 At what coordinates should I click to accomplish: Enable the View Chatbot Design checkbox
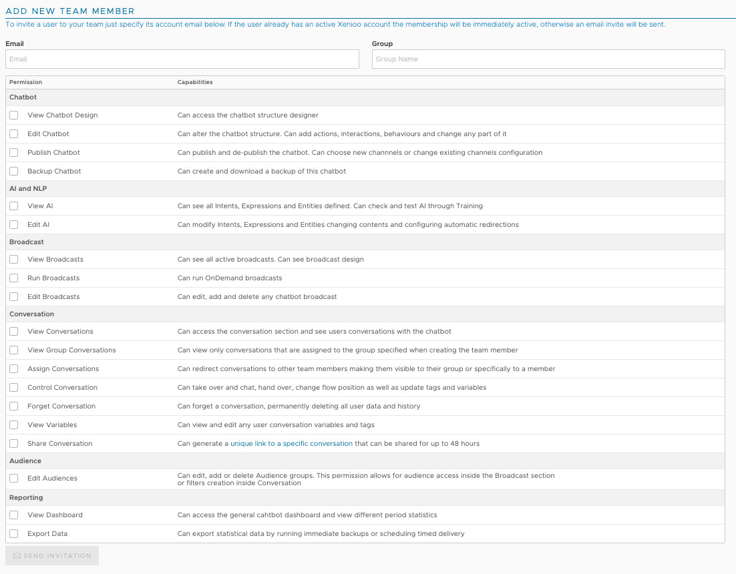[x=14, y=115]
